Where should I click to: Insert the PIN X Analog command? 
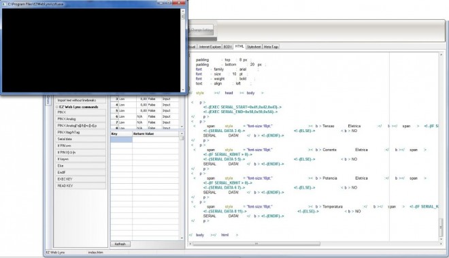point(80,119)
